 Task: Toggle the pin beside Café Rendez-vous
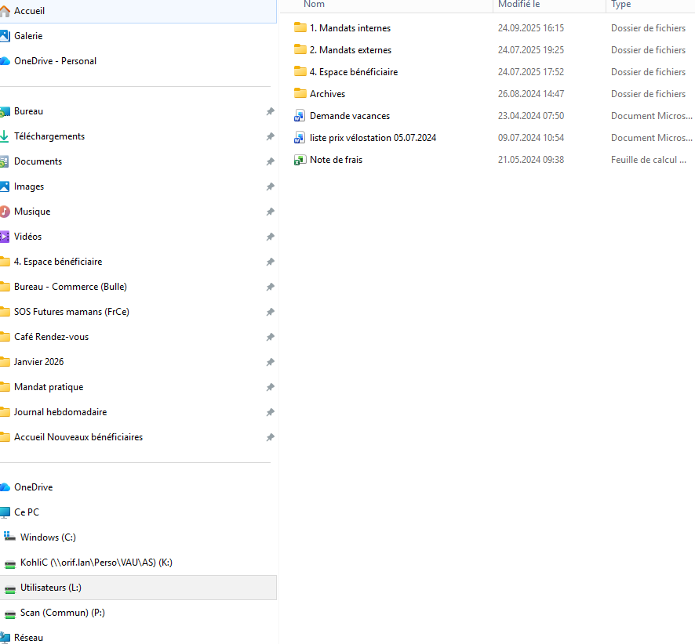tap(270, 337)
